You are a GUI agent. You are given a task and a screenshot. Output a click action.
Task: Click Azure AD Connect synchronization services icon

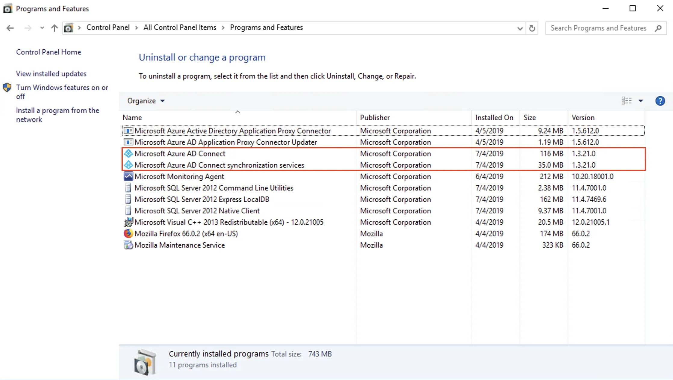coord(128,165)
